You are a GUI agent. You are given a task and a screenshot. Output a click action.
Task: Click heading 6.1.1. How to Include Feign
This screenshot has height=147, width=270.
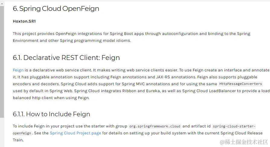point(52,114)
